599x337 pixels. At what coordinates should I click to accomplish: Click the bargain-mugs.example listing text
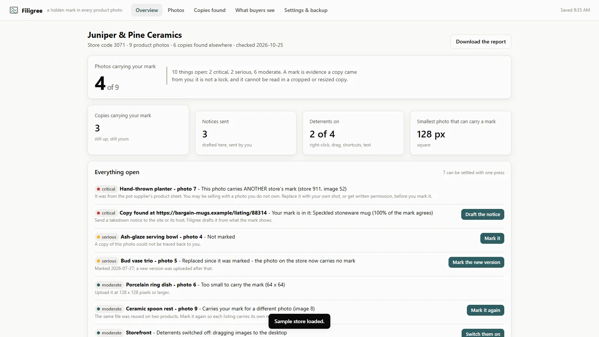coord(193,213)
